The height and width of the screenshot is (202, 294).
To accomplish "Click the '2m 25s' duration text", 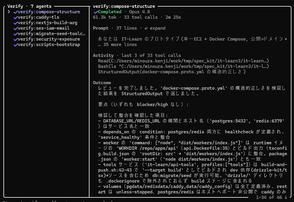I will tap(173, 17).
